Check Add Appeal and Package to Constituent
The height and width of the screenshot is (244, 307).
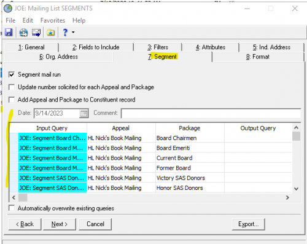(12, 100)
